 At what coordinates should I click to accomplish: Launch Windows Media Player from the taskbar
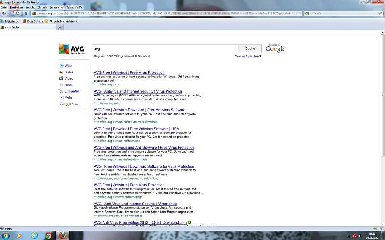19,236
